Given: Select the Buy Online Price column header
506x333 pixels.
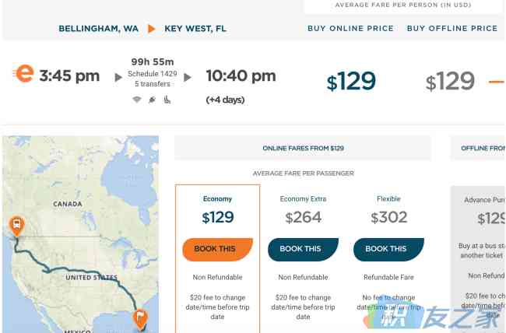Looking at the screenshot, I should pos(350,28).
